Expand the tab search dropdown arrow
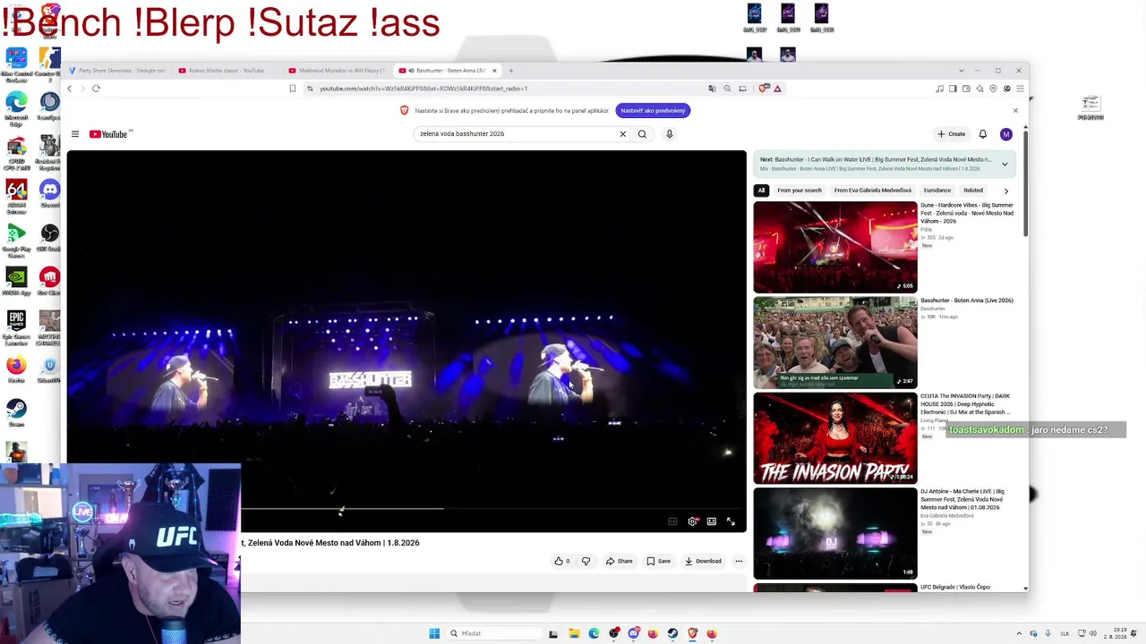 961,71
